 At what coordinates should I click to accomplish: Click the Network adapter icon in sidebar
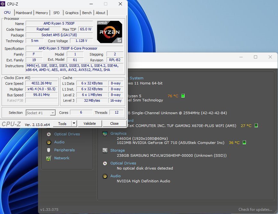(49, 158)
